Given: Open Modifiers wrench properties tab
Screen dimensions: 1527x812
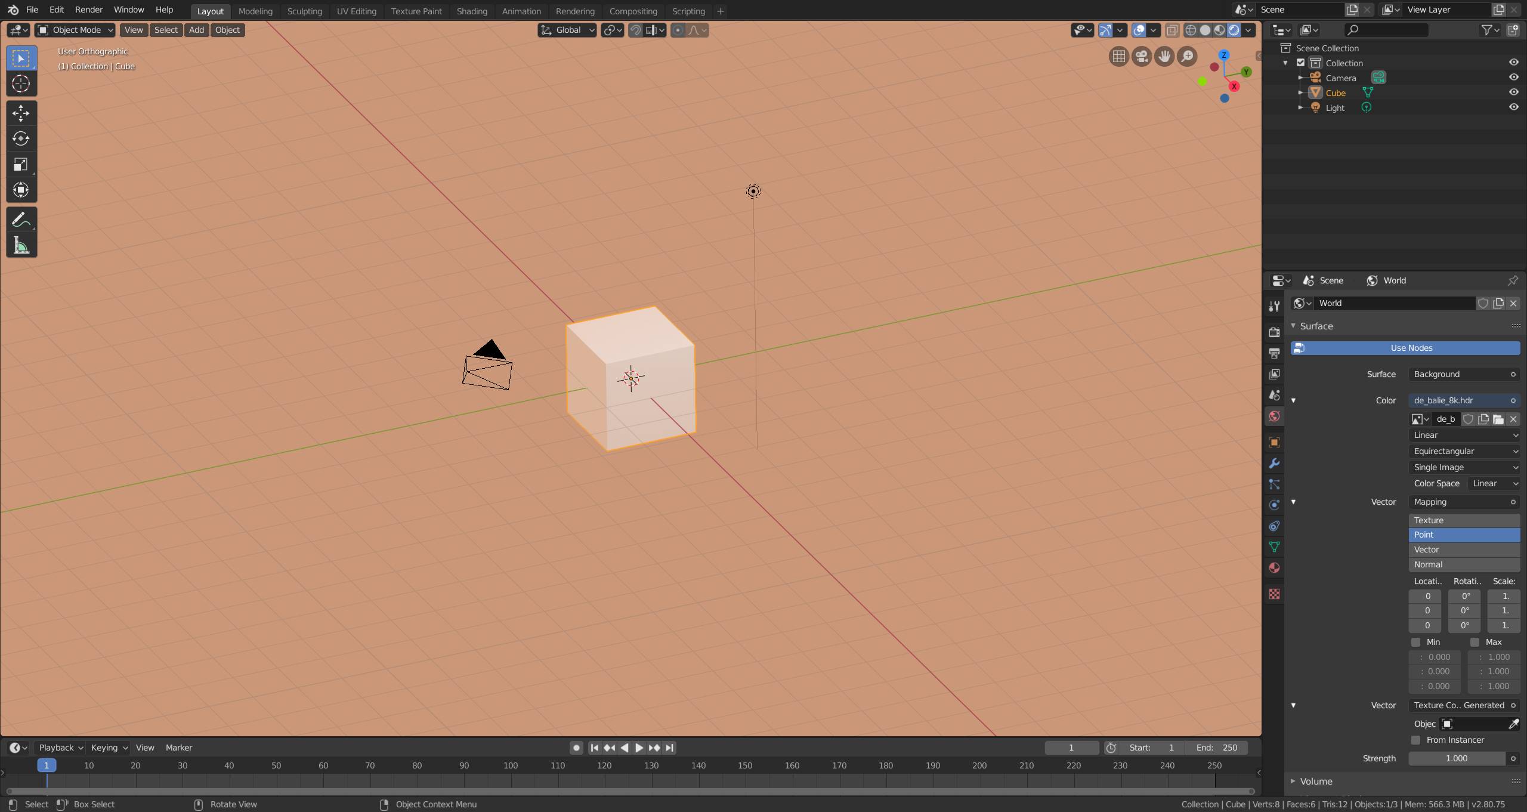Looking at the screenshot, I should tap(1274, 464).
